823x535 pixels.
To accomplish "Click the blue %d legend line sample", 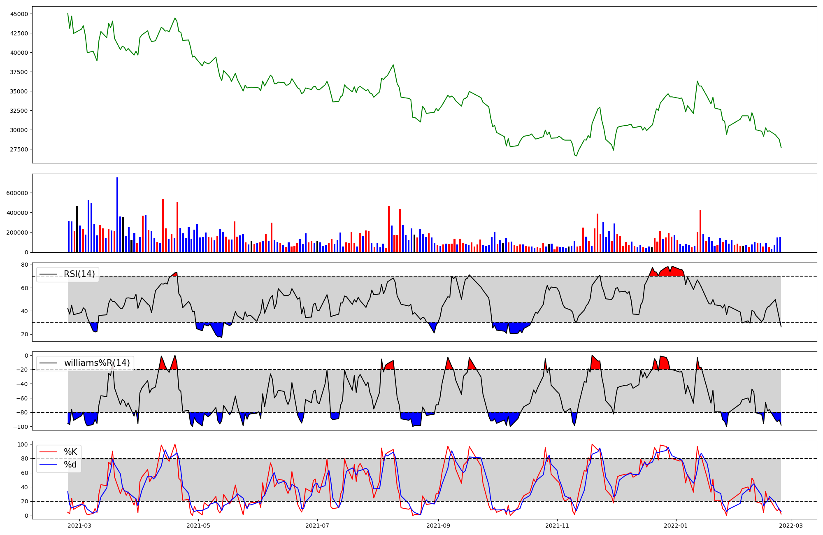I will [x=48, y=465].
